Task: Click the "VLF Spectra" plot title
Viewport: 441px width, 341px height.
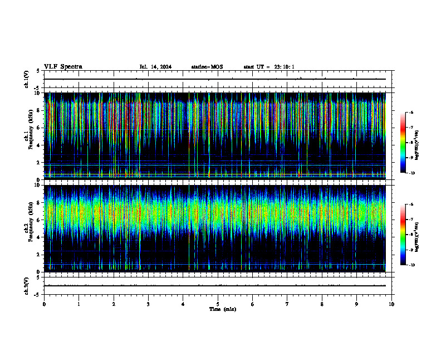Action: click(63, 67)
